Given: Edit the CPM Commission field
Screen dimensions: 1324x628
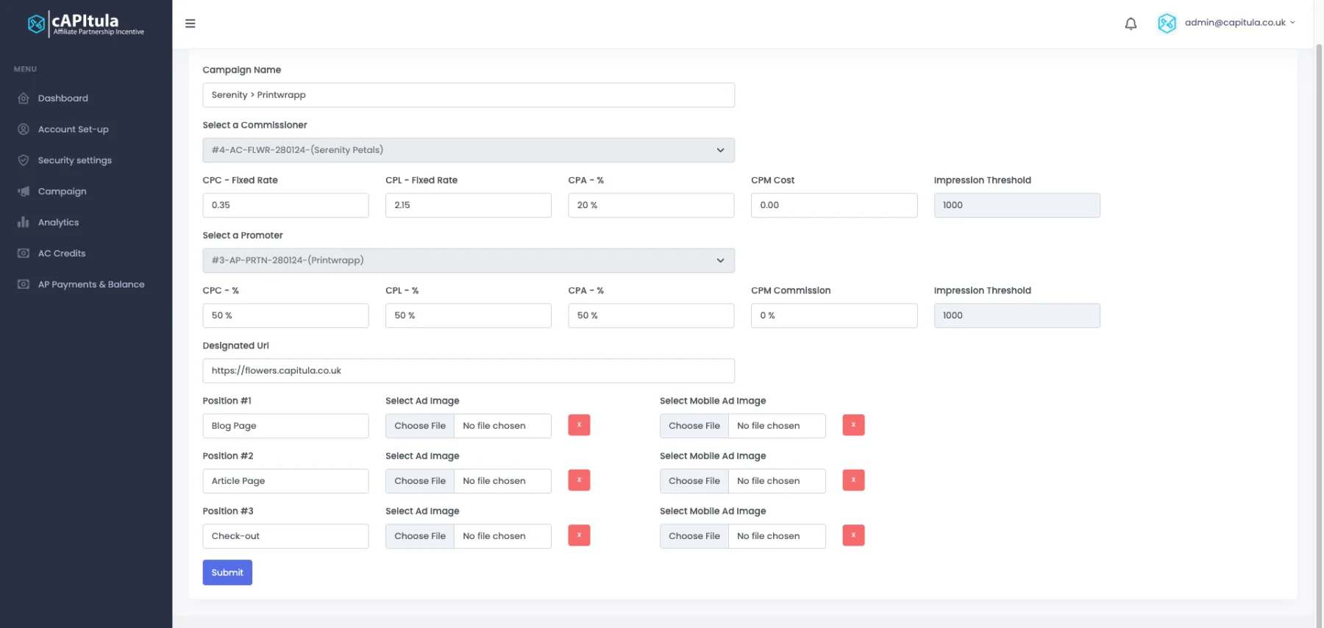Looking at the screenshot, I should (x=834, y=315).
